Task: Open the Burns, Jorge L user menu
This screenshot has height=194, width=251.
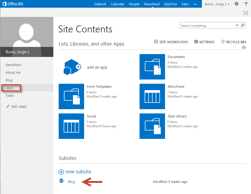Action: click(x=217, y=4)
